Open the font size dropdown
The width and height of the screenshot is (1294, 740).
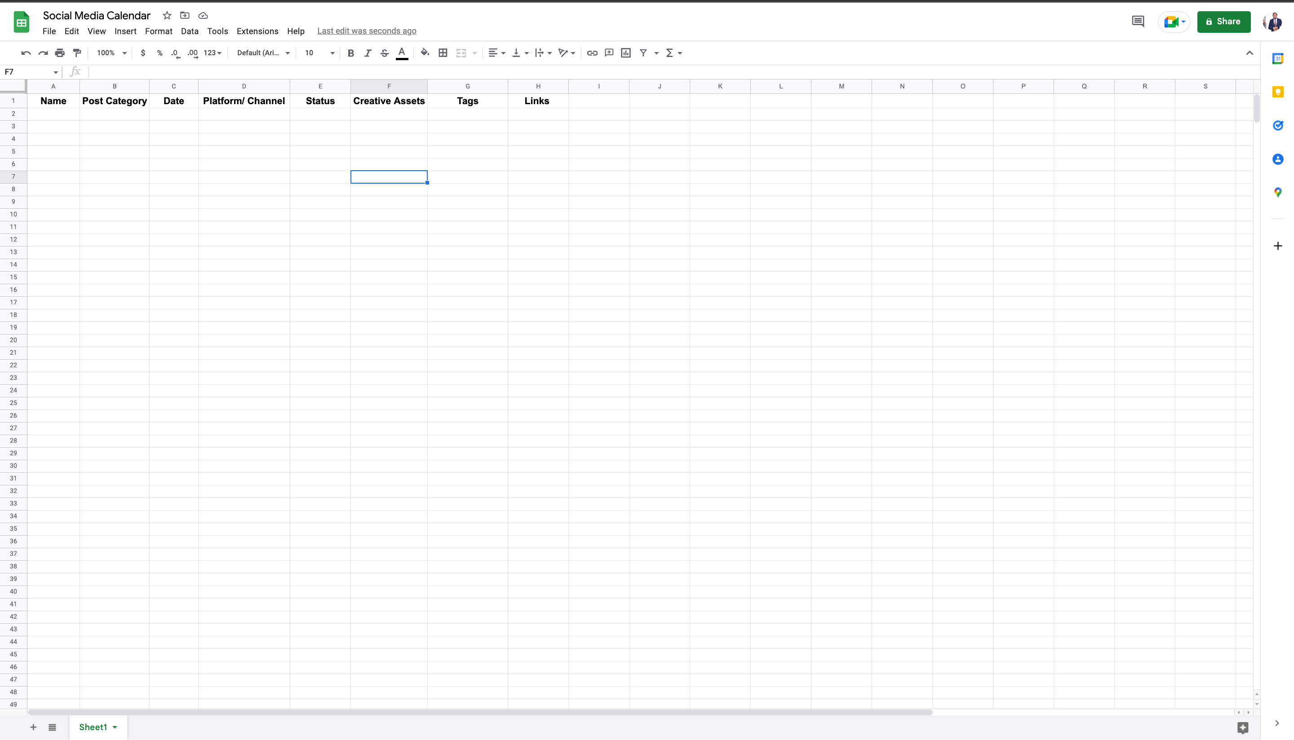319,53
